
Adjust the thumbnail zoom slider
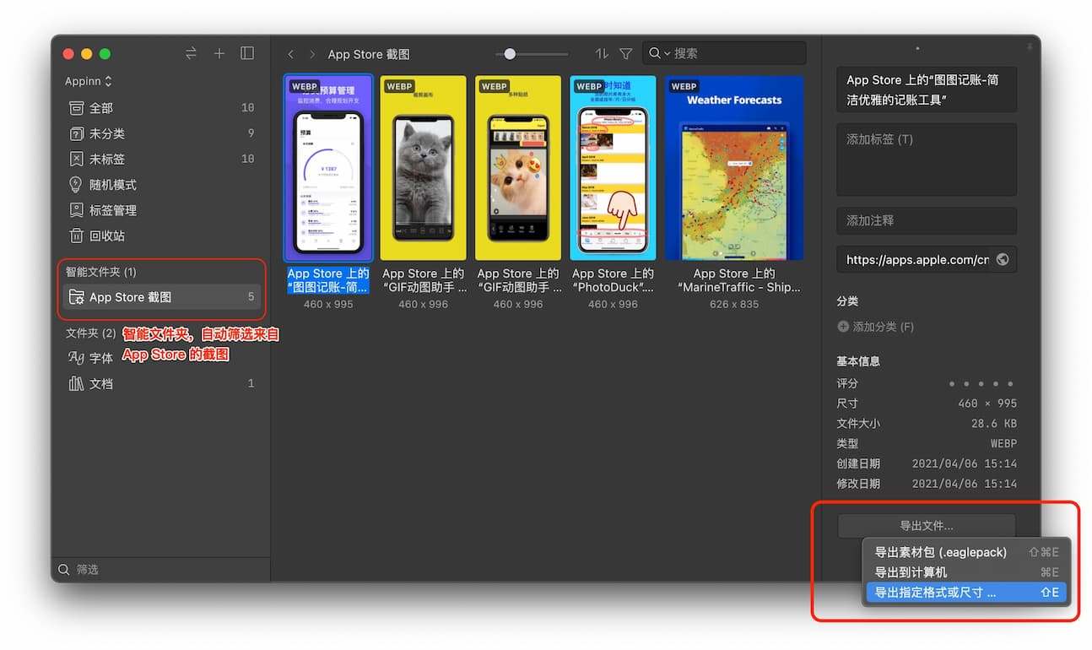pyautogui.click(x=510, y=53)
